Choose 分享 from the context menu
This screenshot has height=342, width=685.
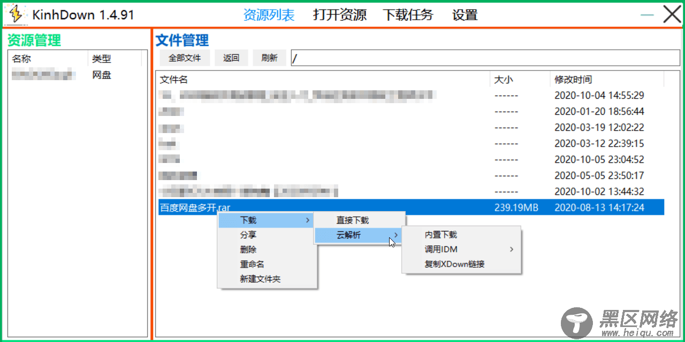[268, 235]
